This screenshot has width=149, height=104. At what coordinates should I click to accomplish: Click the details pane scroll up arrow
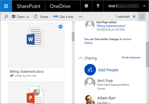tap(147, 23)
